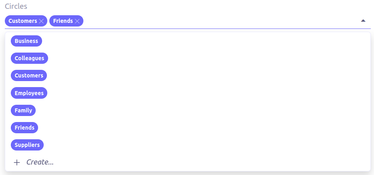Select the Business option in the list
The height and width of the screenshot is (175, 374).
tap(26, 41)
